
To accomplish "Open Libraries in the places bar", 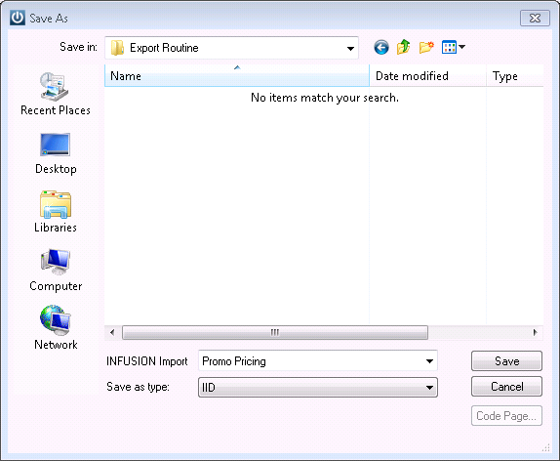I will pyautogui.click(x=56, y=212).
